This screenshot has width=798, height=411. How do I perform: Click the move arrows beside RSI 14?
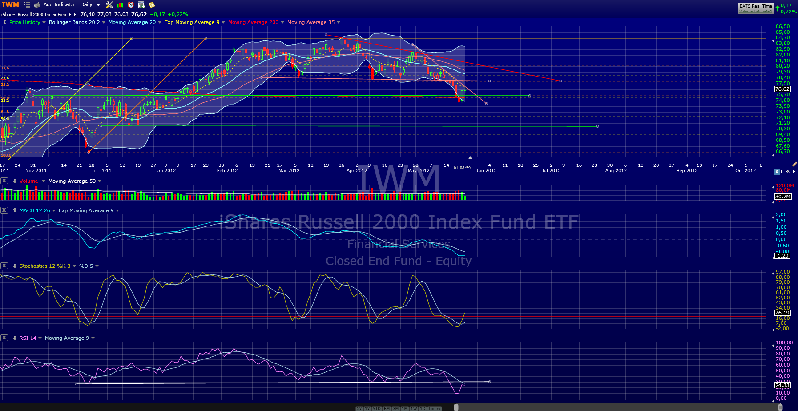pyautogui.click(x=15, y=338)
